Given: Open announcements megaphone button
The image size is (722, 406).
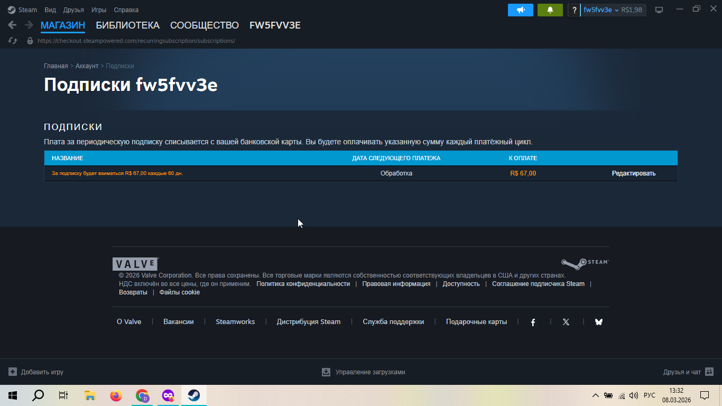Looking at the screenshot, I should [x=521, y=10].
